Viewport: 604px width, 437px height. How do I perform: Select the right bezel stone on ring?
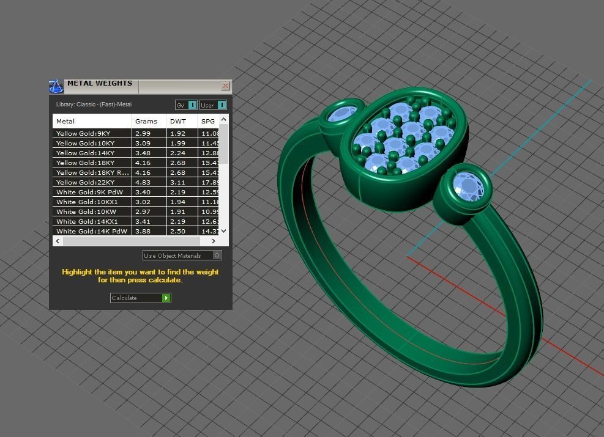pyautogui.click(x=468, y=186)
